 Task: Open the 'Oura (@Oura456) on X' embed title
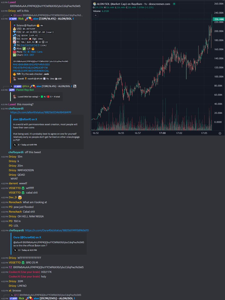(x=27, y=237)
